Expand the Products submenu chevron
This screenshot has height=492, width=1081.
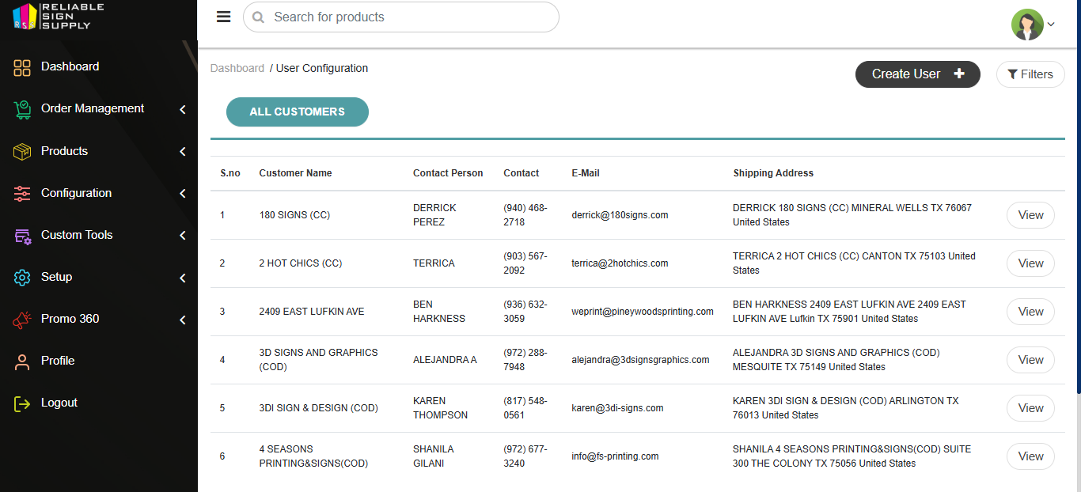click(183, 151)
